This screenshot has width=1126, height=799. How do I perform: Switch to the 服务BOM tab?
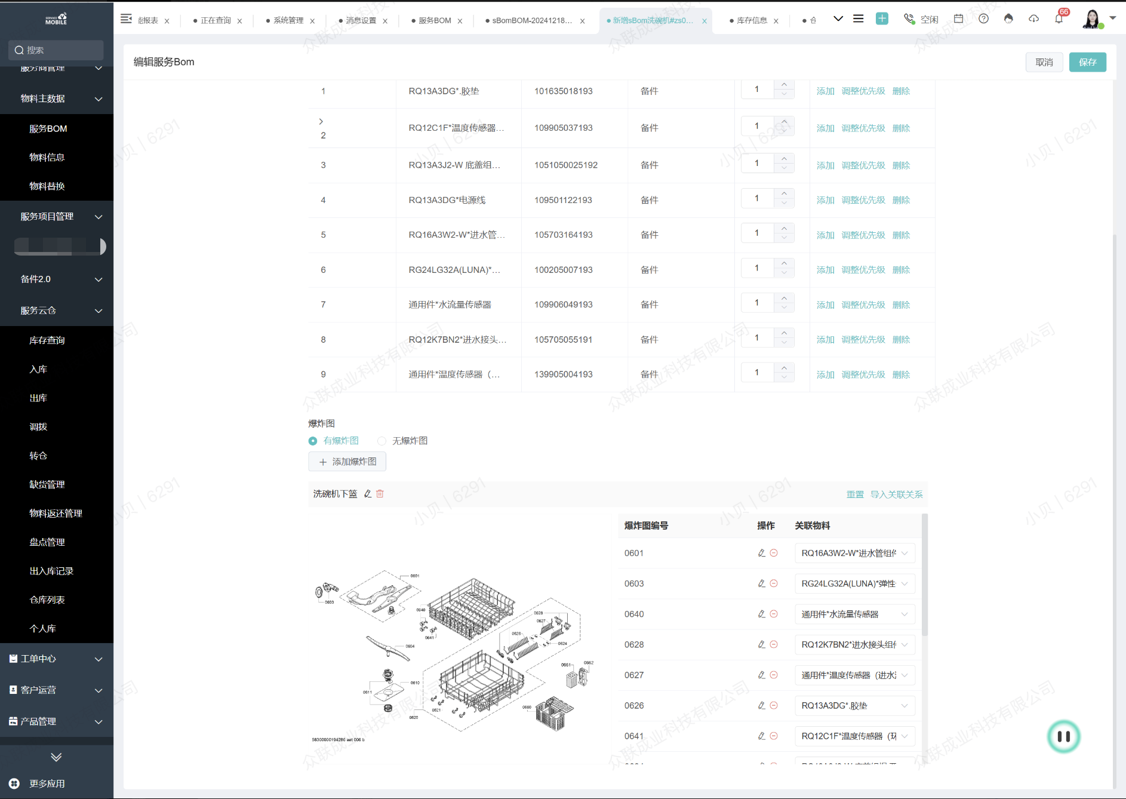coord(435,20)
